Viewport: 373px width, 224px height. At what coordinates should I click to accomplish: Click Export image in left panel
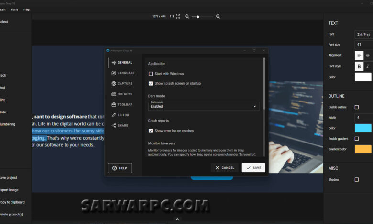point(9,190)
